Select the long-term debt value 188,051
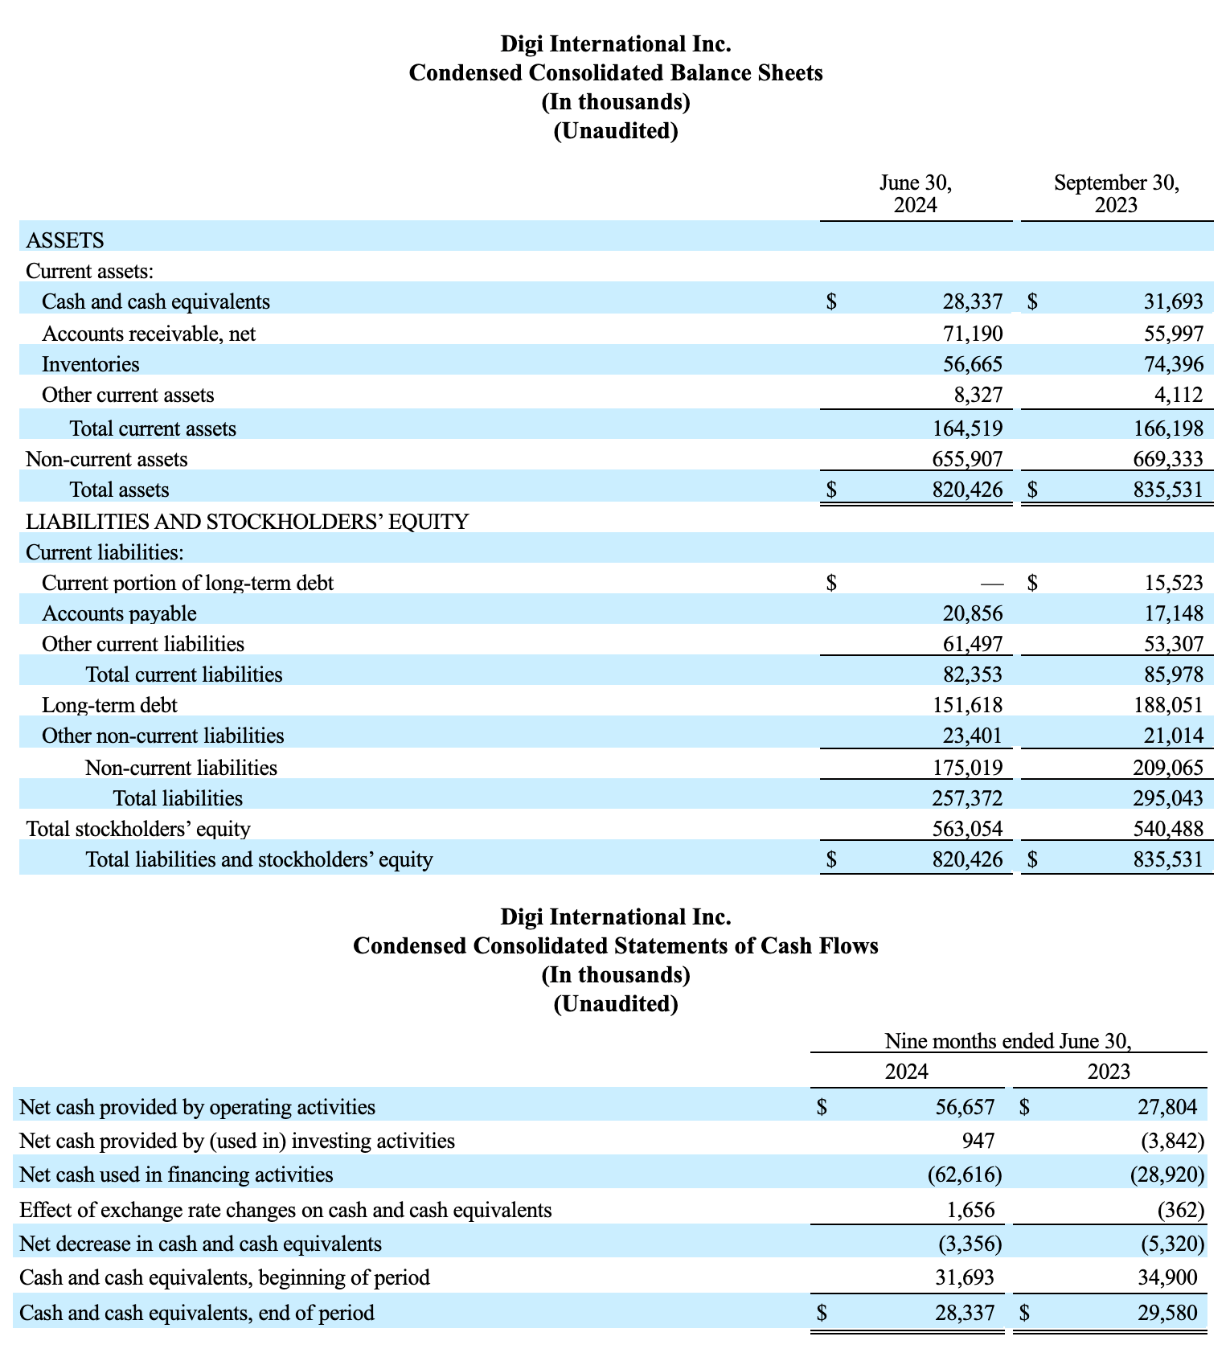The image size is (1230, 1357). pyautogui.click(x=1168, y=705)
